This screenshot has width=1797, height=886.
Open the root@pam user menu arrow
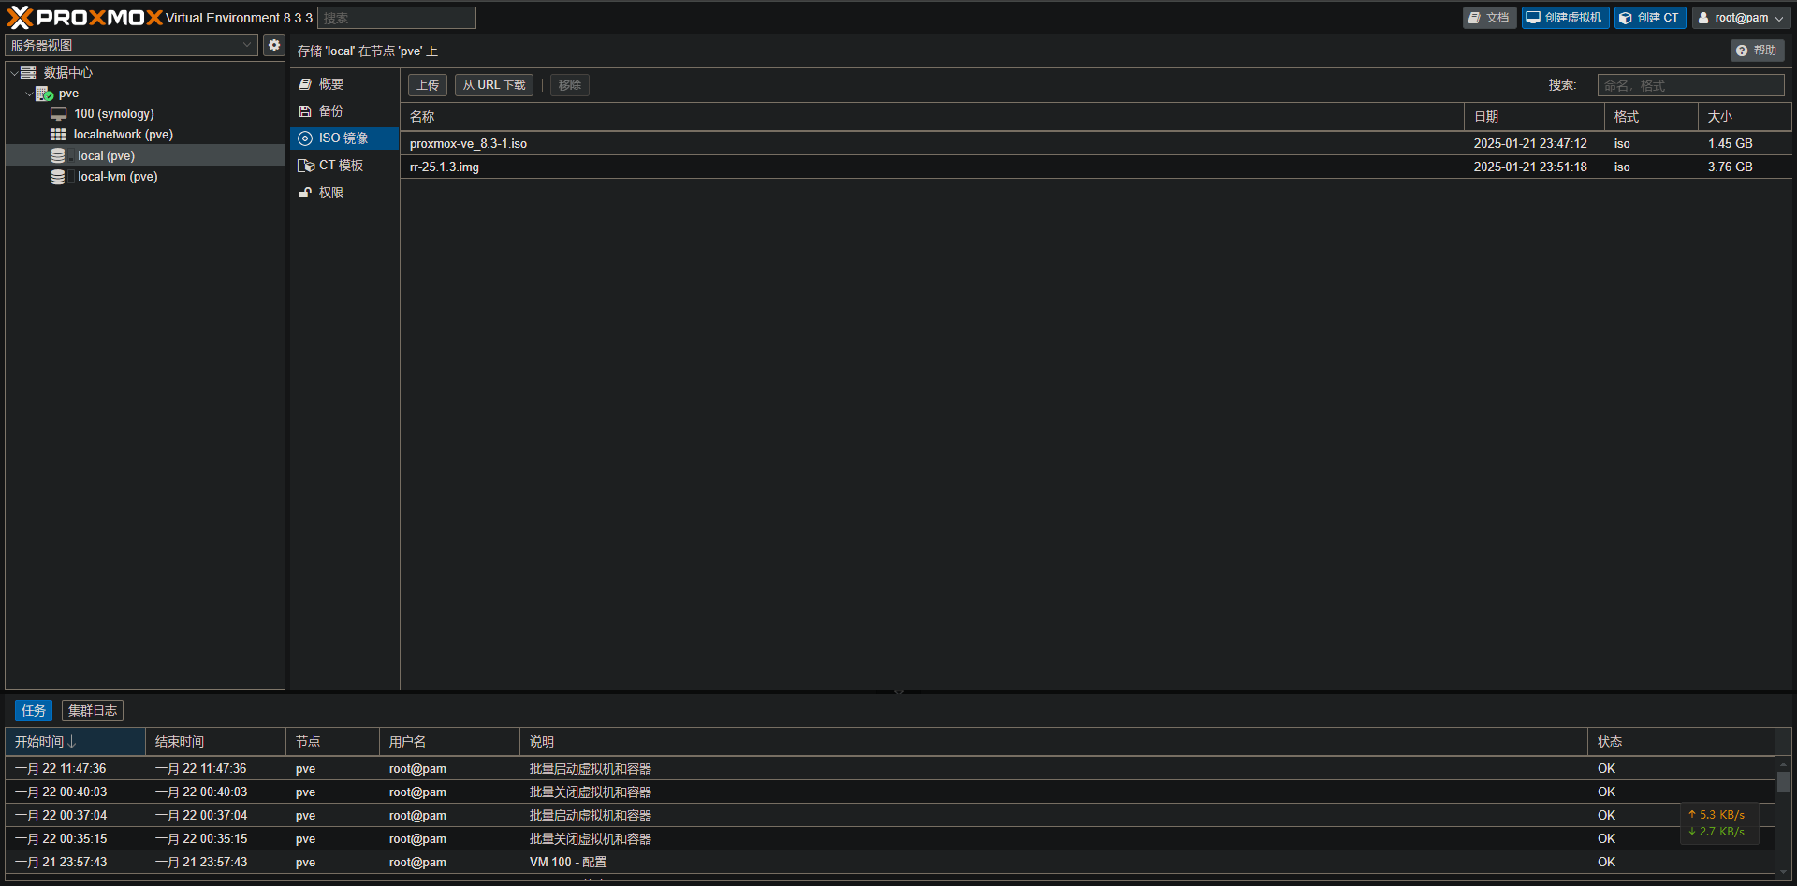[1779, 18]
